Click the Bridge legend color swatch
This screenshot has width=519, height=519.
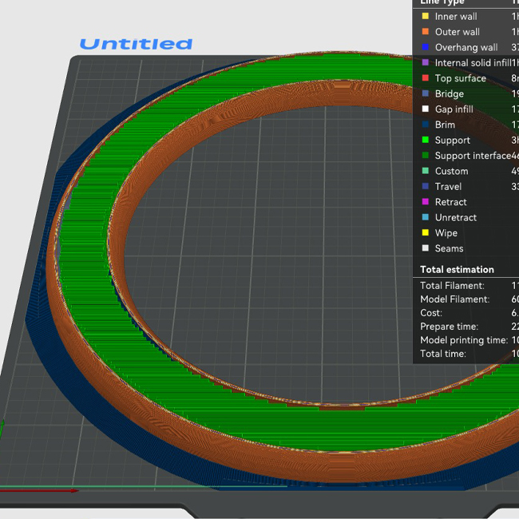pos(425,94)
